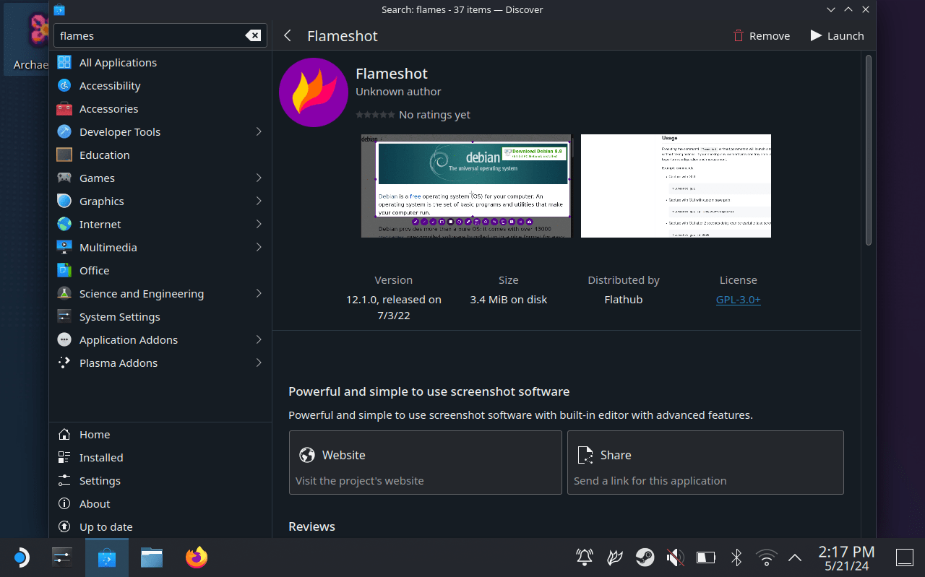The height and width of the screenshot is (577, 925).
Task: Click the muted volume tray icon
Action: [675, 557]
